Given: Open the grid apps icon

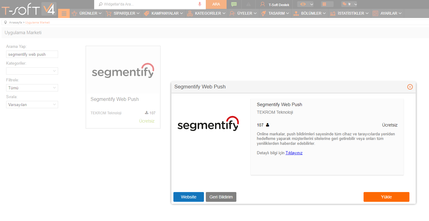Looking at the screenshot, I should [x=324, y=4].
